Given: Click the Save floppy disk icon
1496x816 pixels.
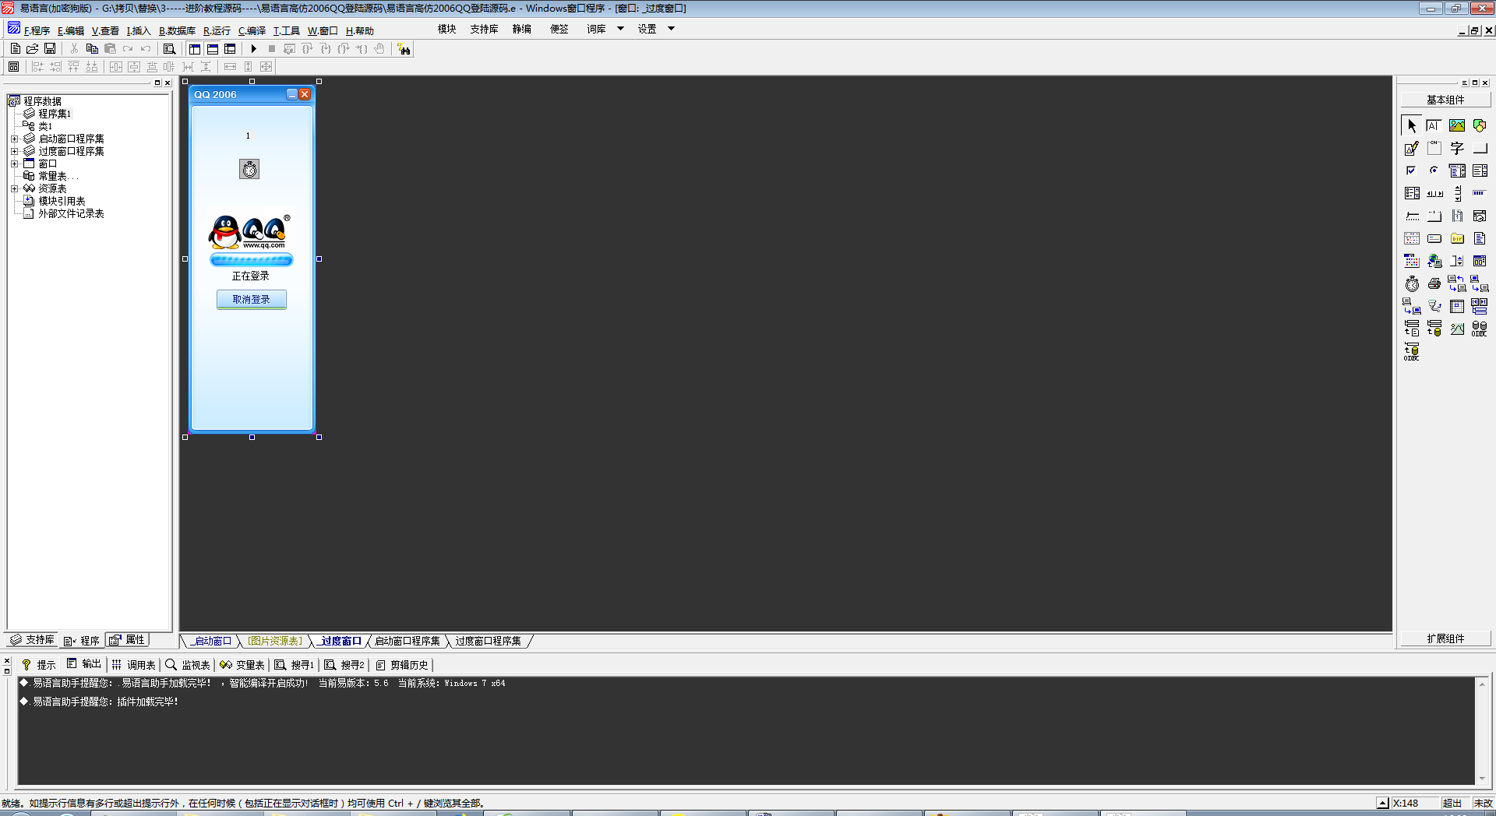Looking at the screenshot, I should point(50,49).
